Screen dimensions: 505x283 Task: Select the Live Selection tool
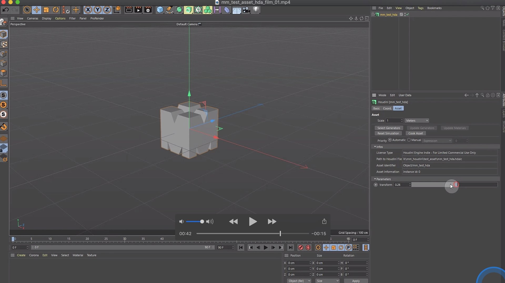coord(27,10)
